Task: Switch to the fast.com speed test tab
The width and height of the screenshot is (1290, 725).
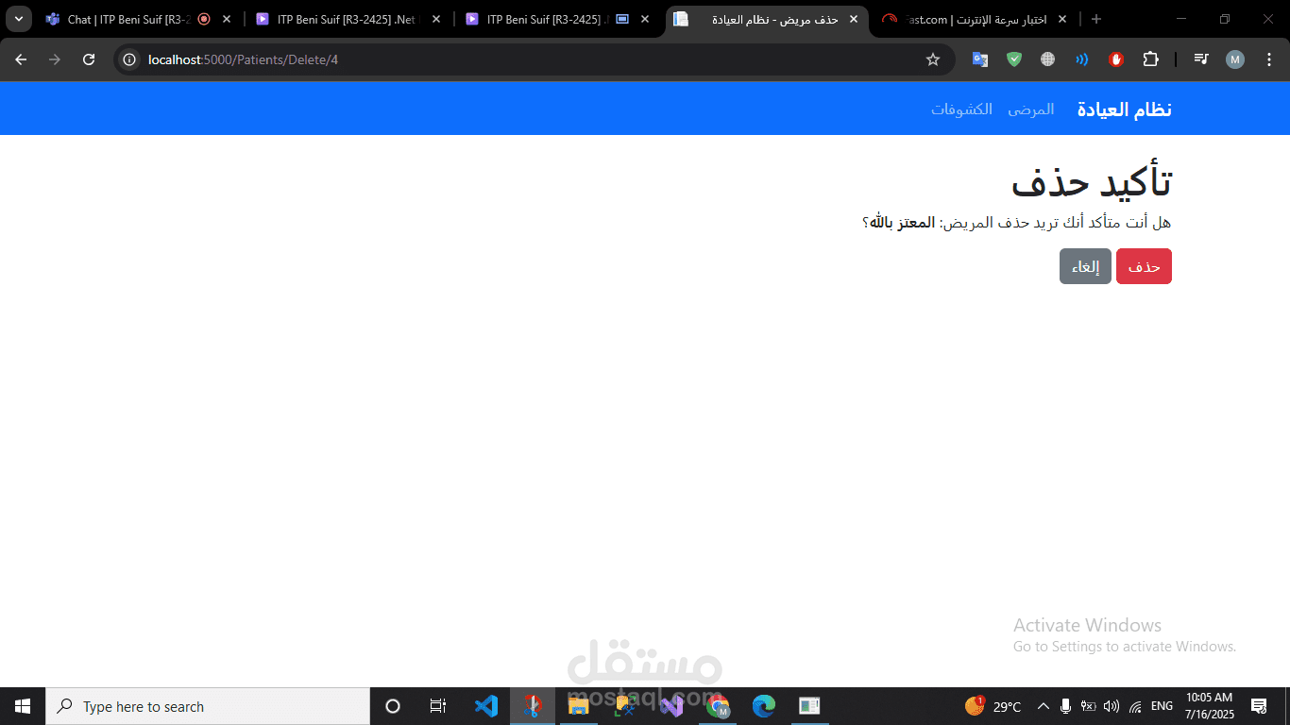Action: click(973, 19)
